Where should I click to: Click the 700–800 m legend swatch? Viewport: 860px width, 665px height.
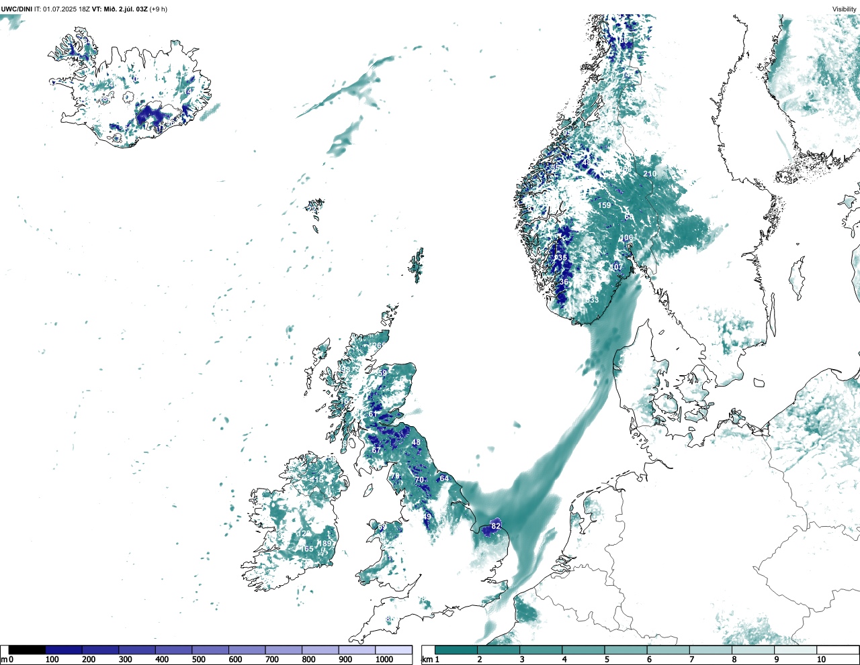click(x=284, y=650)
